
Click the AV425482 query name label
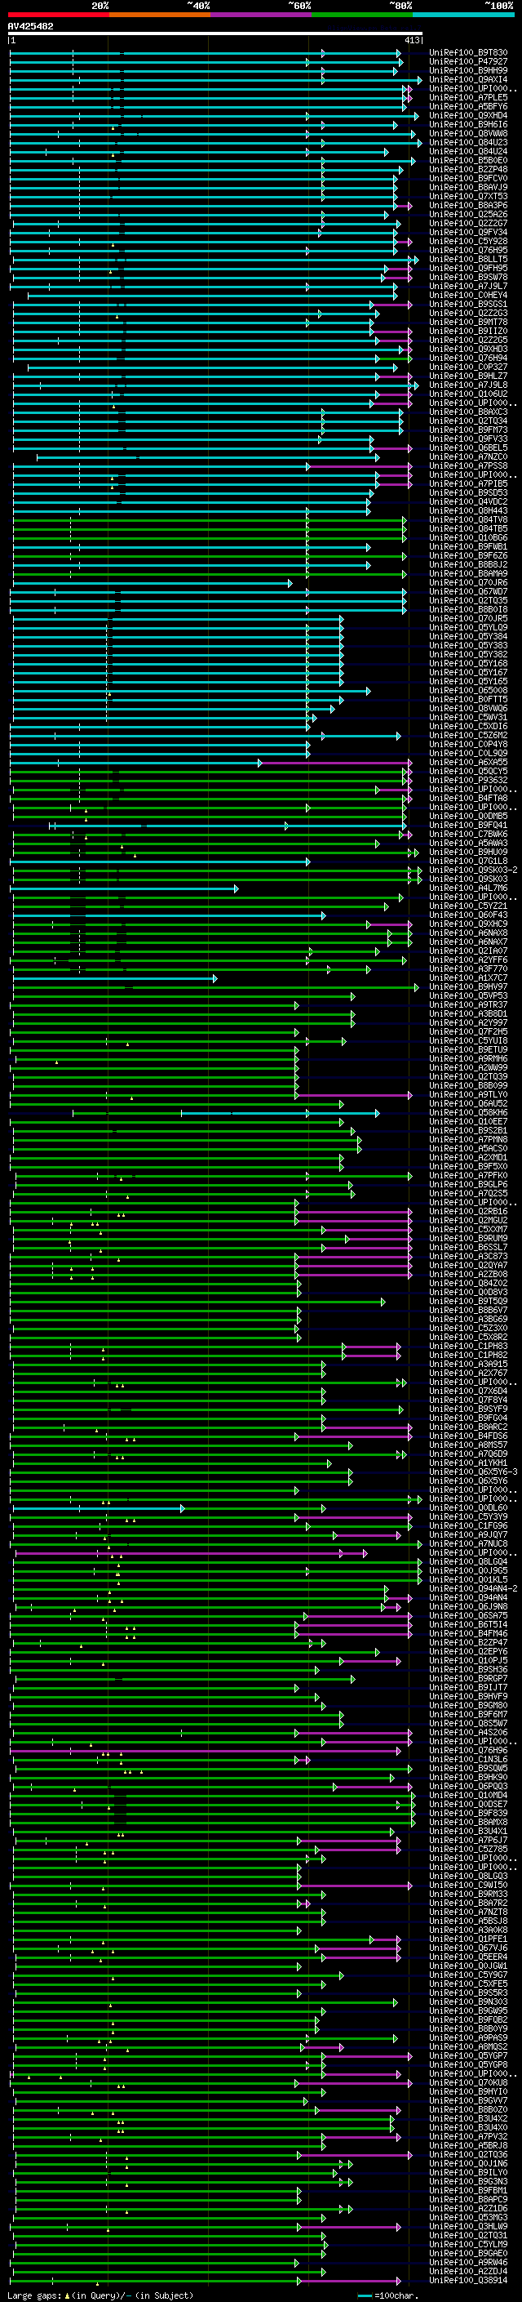[30, 26]
